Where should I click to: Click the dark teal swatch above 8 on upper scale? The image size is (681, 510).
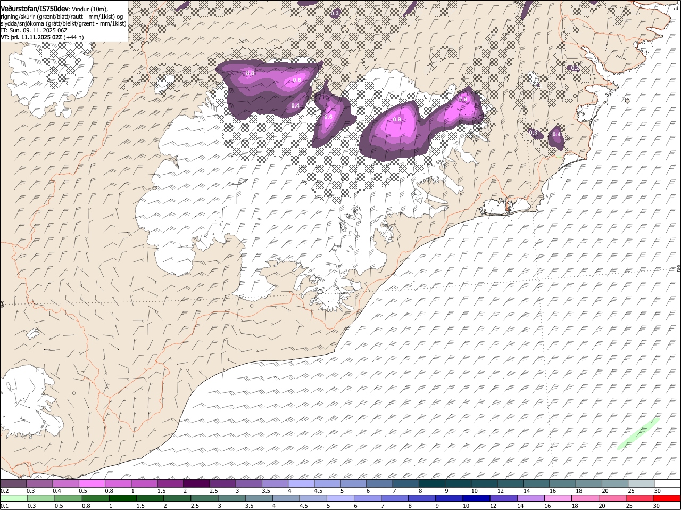[x=432, y=483]
